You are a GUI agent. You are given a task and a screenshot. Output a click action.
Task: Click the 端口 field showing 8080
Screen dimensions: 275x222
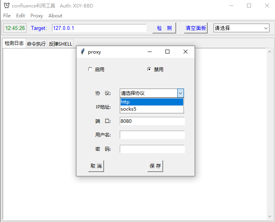(152, 121)
